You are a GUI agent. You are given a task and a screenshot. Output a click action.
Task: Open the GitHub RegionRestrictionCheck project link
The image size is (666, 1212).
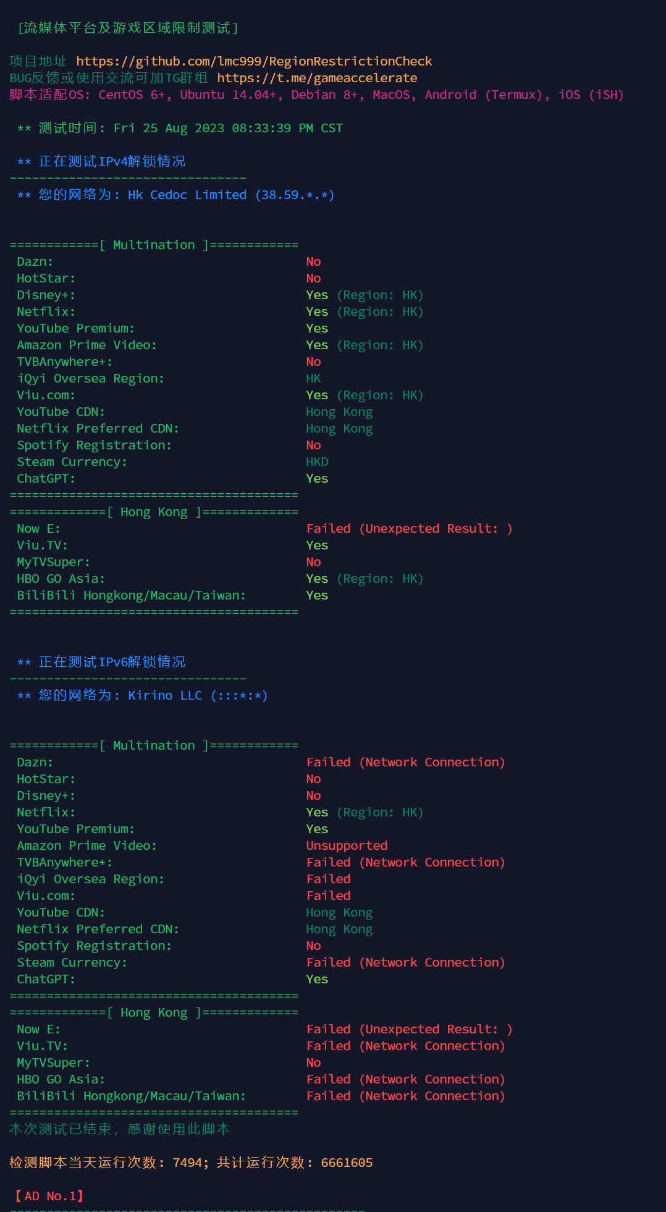254,61
